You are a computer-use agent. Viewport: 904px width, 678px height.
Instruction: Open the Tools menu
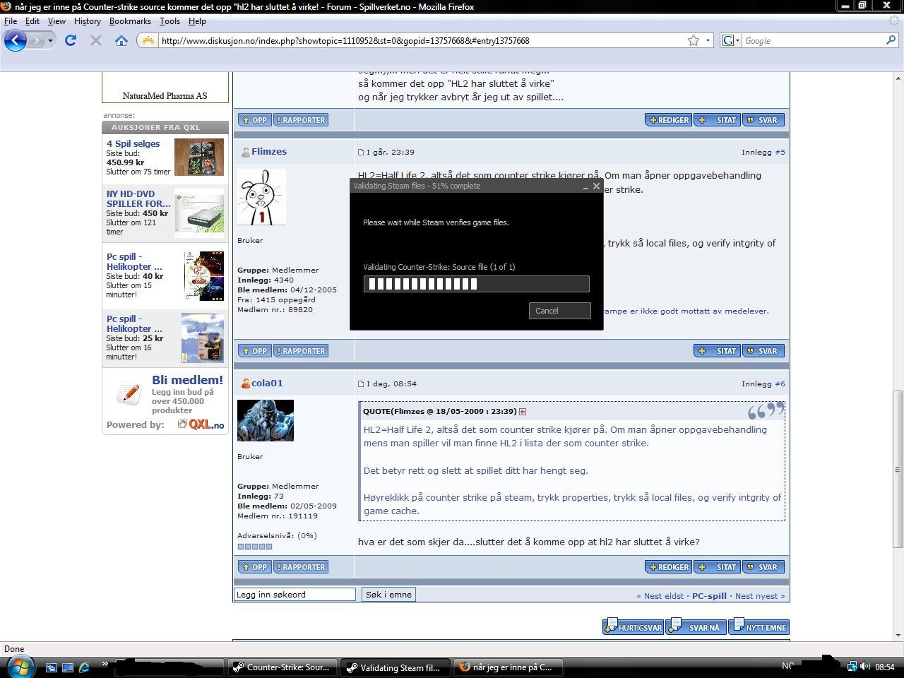click(x=169, y=21)
